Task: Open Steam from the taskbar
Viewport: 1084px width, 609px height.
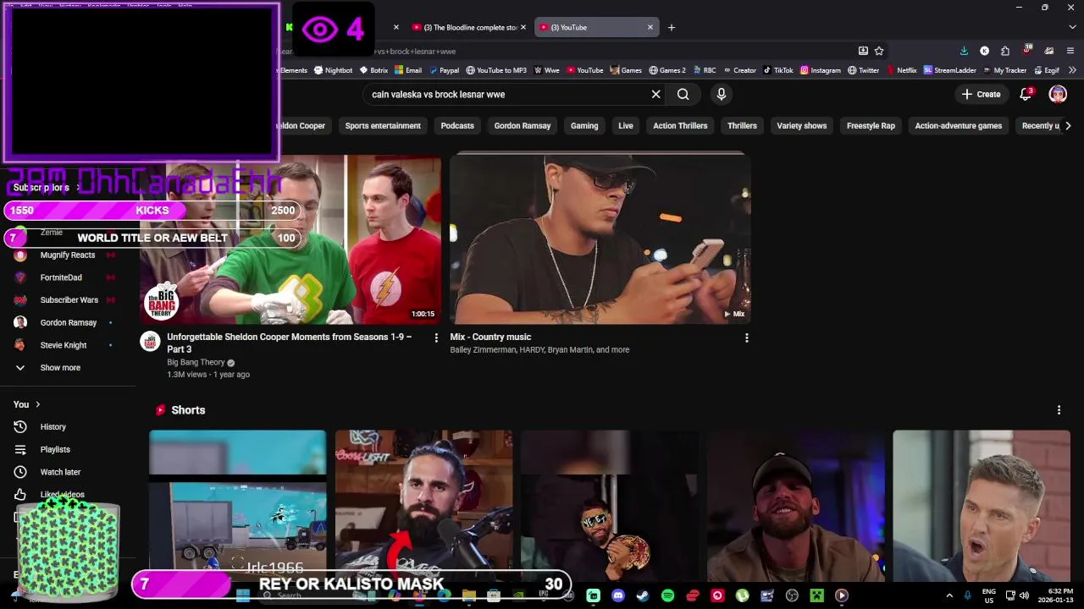Action: coord(643,595)
